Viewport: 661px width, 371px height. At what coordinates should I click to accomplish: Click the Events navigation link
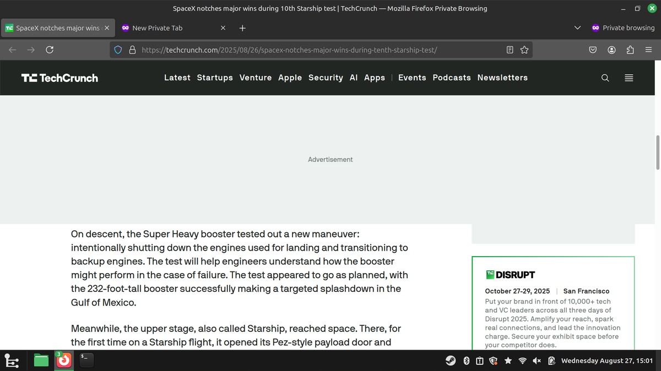tap(412, 77)
